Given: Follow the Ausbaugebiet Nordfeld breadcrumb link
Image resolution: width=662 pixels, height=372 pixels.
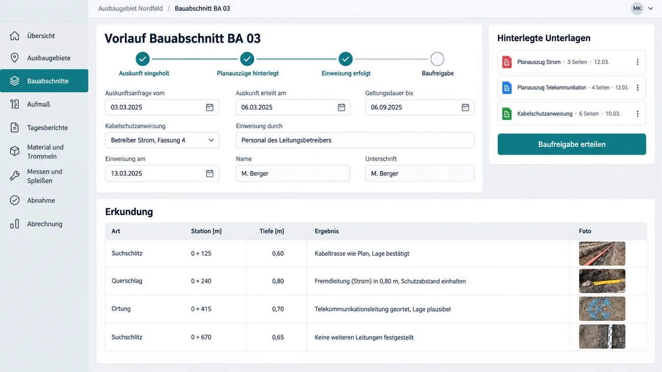Looking at the screenshot, I should (130, 9).
